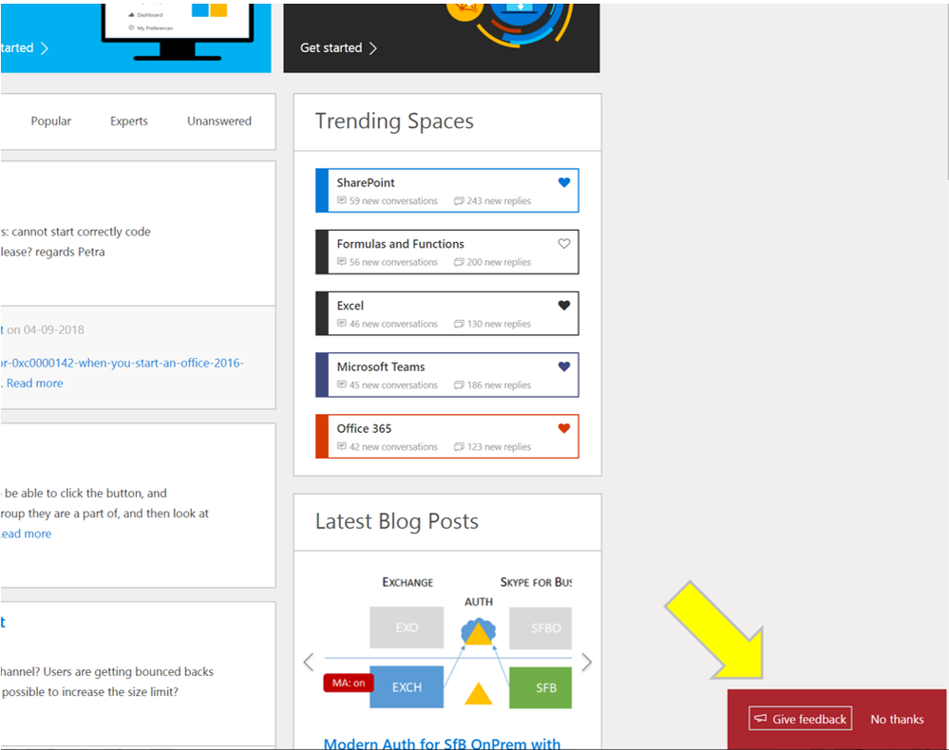The image size is (949, 750).
Task: Click Excel 46 new conversations icon
Action: (341, 324)
